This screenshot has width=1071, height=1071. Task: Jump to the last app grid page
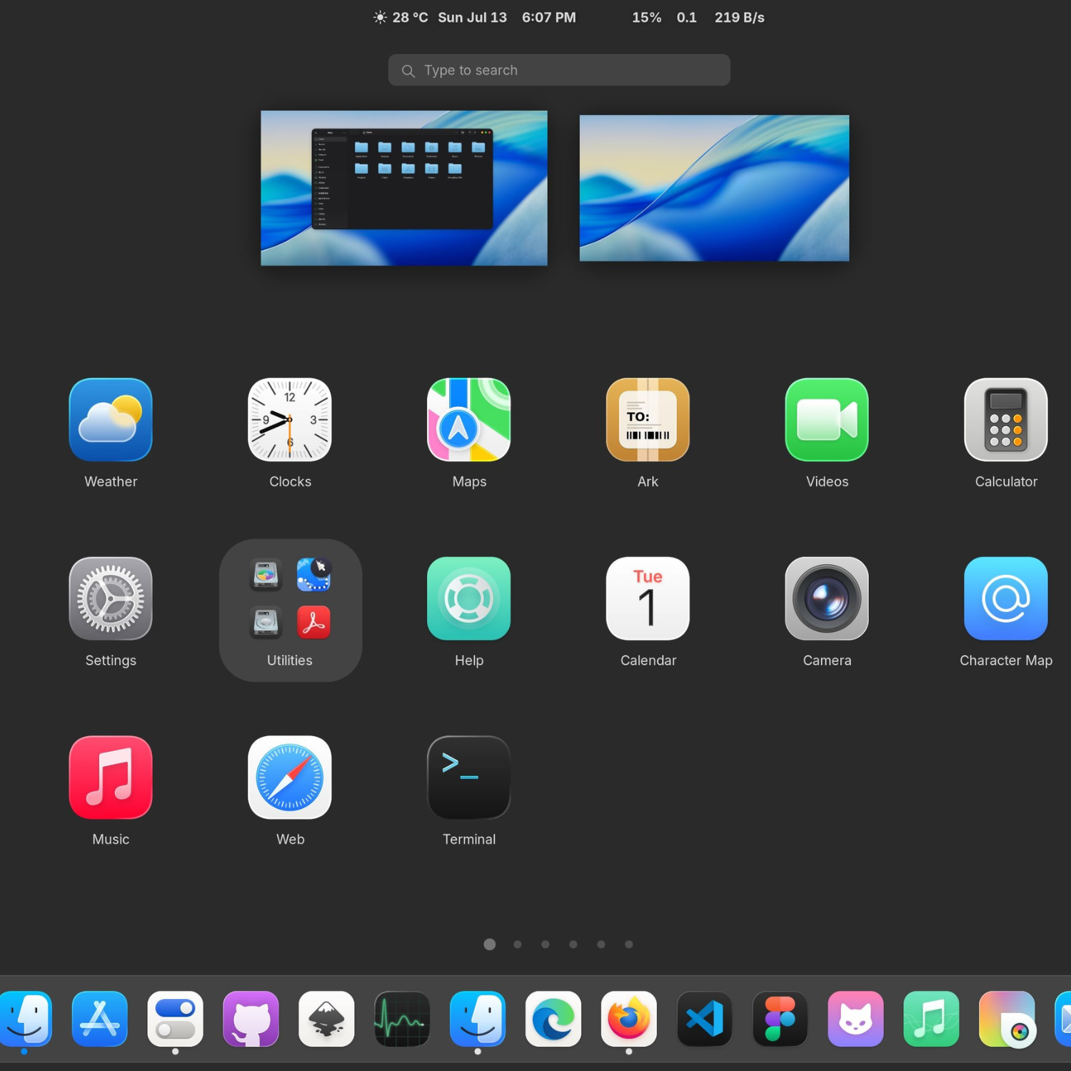coord(629,945)
